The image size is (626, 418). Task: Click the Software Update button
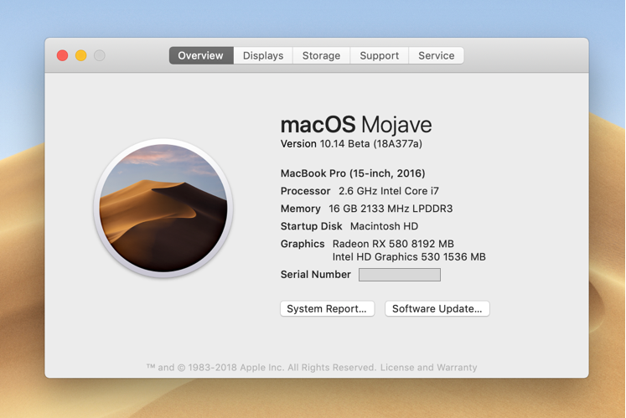point(437,309)
